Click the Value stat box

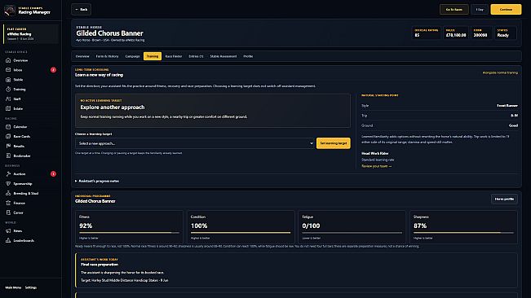pos(456,33)
